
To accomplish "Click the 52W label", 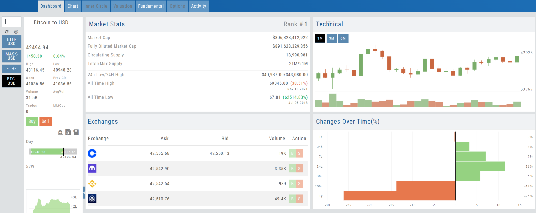I will coord(30,167).
